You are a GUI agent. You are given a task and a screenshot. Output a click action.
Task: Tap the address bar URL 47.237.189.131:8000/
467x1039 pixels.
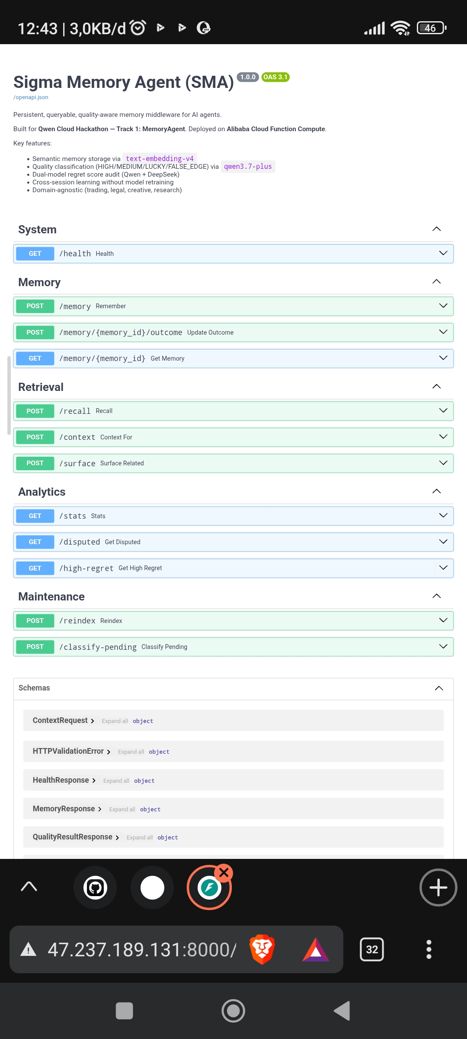click(142, 950)
